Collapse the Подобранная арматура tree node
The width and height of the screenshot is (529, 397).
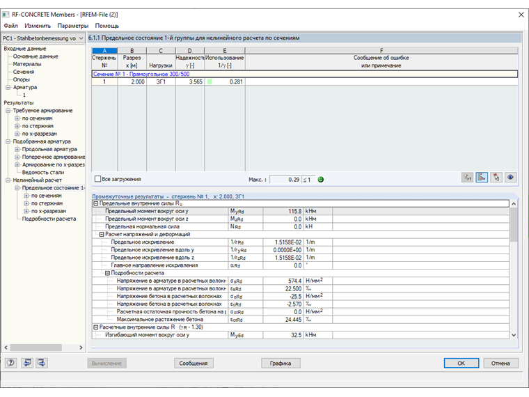pos(8,141)
